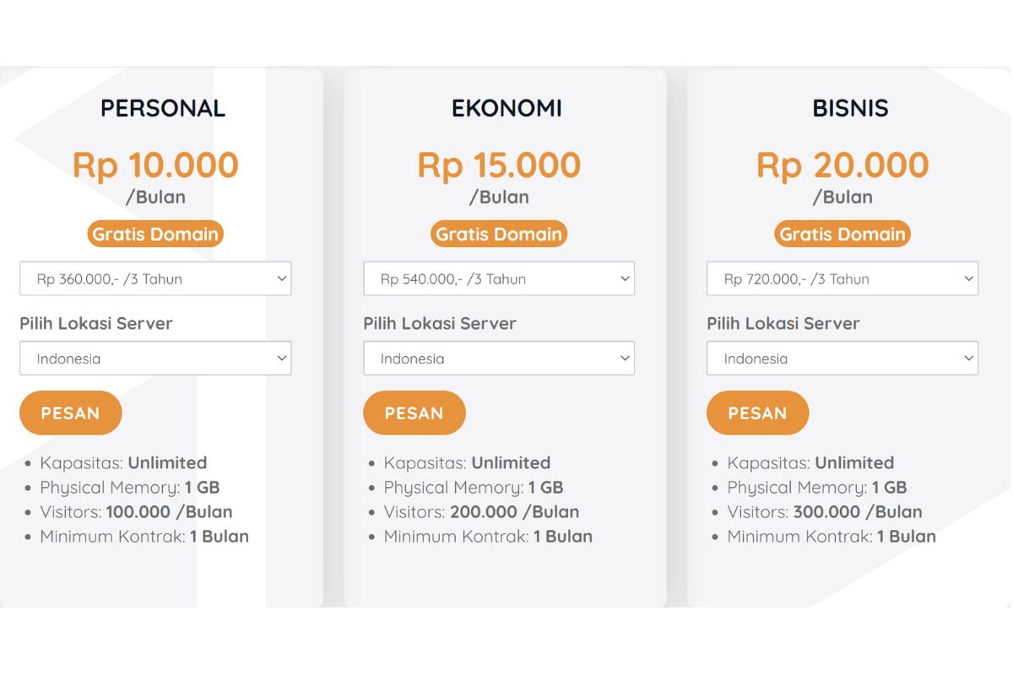This screenshot has height=675, width=1013.
Task: Expand the EKONOMI Pilih Lokasi Server selector
Action: (498, 358)
